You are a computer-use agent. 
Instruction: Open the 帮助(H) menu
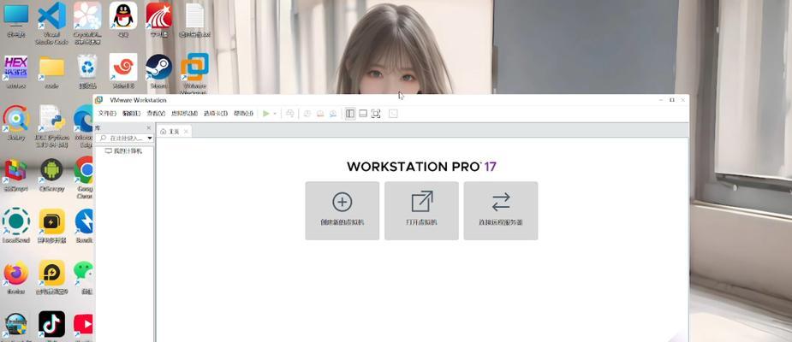tap(243, 114)
